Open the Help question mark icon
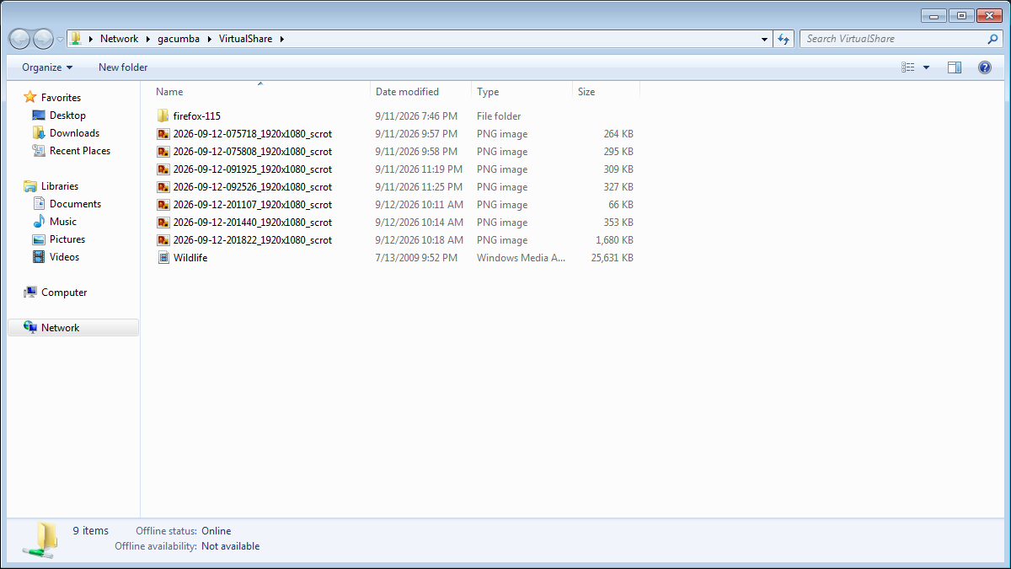The width and height of the screenshot is (1011, 569). 984,67
